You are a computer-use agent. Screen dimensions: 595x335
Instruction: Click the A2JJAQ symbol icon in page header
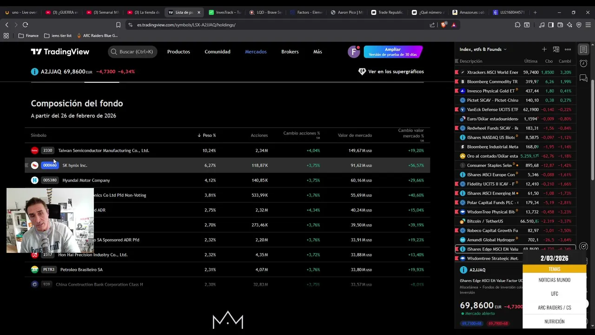pos(34,72)
